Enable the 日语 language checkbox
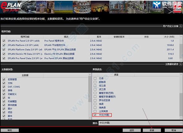 click(95, 78)
